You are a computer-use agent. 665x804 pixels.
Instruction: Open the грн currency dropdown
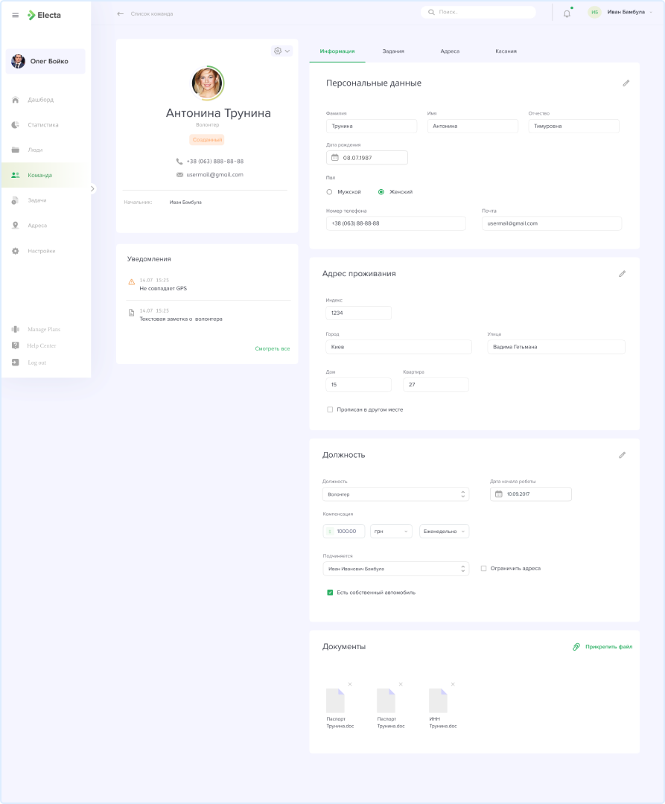pos(391,532)
